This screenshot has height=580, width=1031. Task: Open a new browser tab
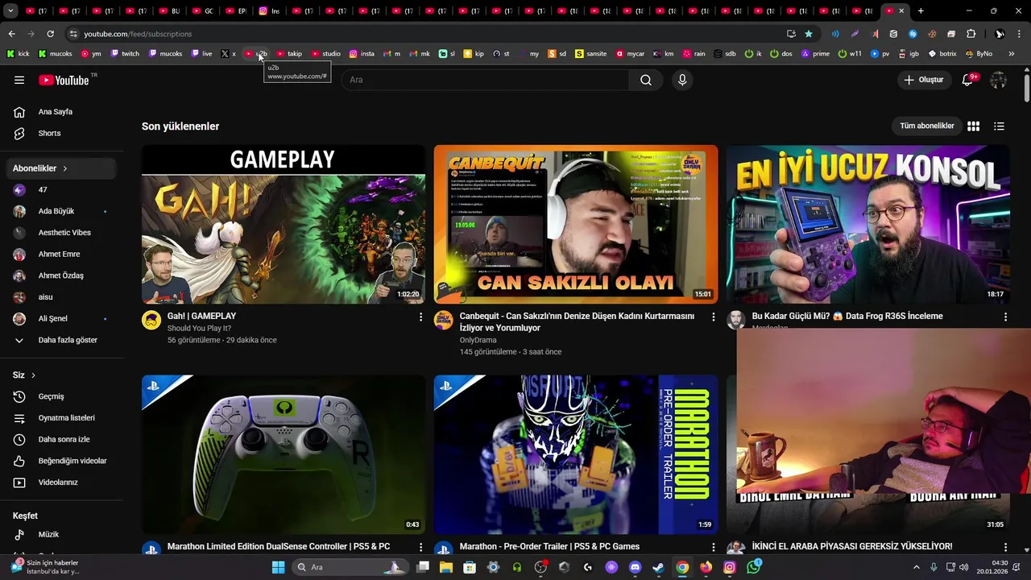921,11
